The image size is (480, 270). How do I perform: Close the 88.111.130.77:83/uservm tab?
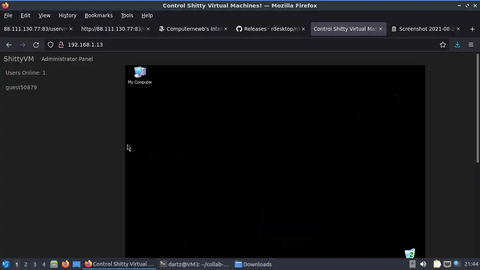(x=70, y=29)
